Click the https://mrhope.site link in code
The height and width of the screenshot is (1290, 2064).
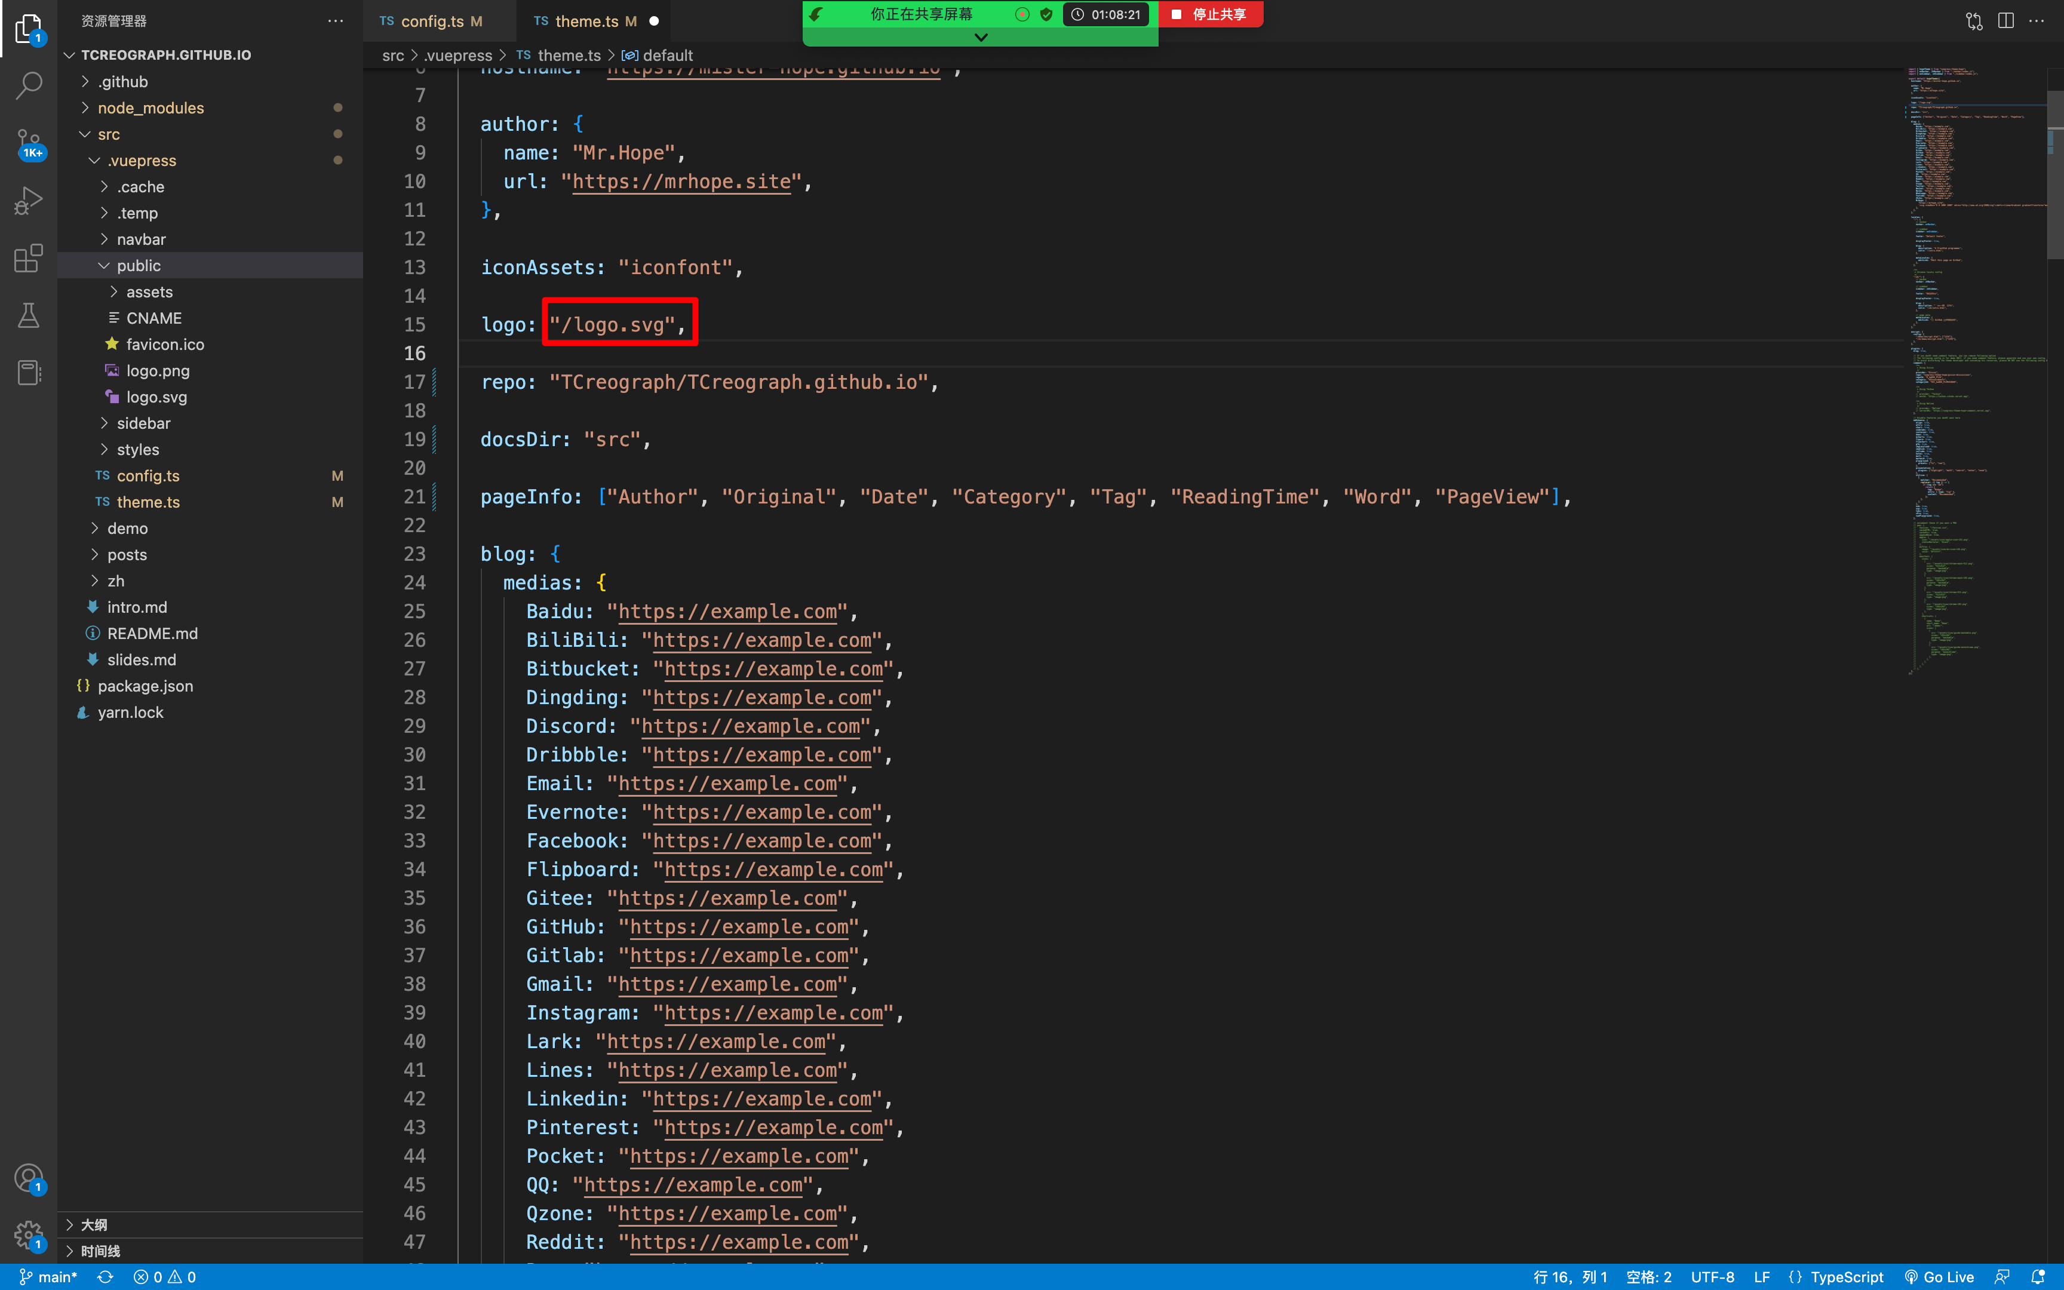coord(681,182)
